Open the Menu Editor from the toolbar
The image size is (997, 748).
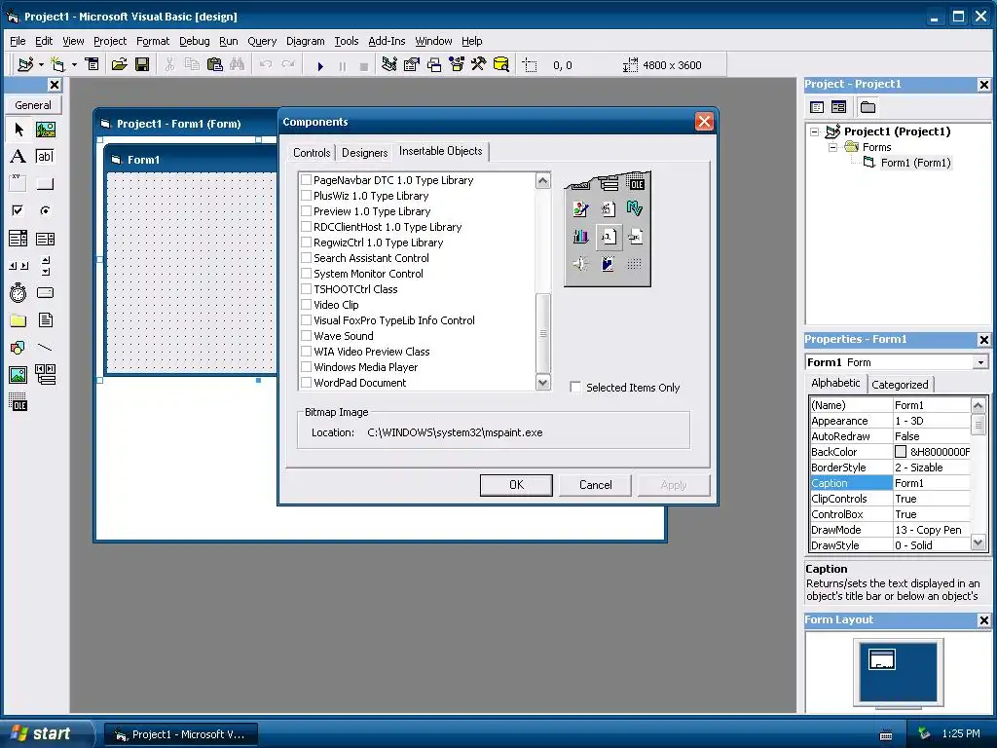coord(92,64)
